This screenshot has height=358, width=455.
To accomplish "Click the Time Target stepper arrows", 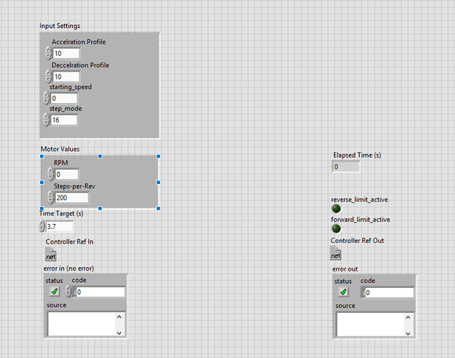I will click(42, 226).
